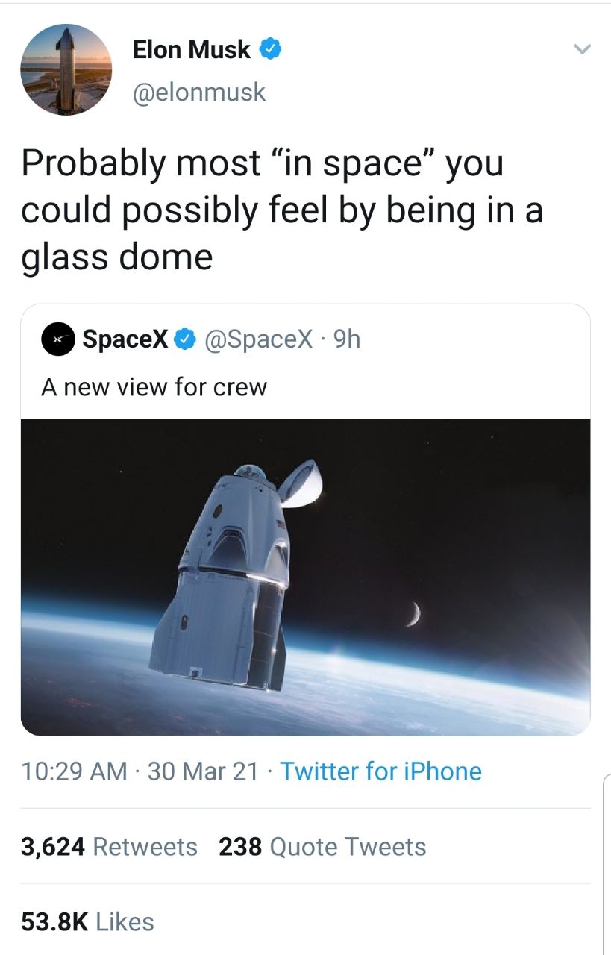611x955 pixels.
Task: View the 238 Quote Tweets
Action: 322,847
